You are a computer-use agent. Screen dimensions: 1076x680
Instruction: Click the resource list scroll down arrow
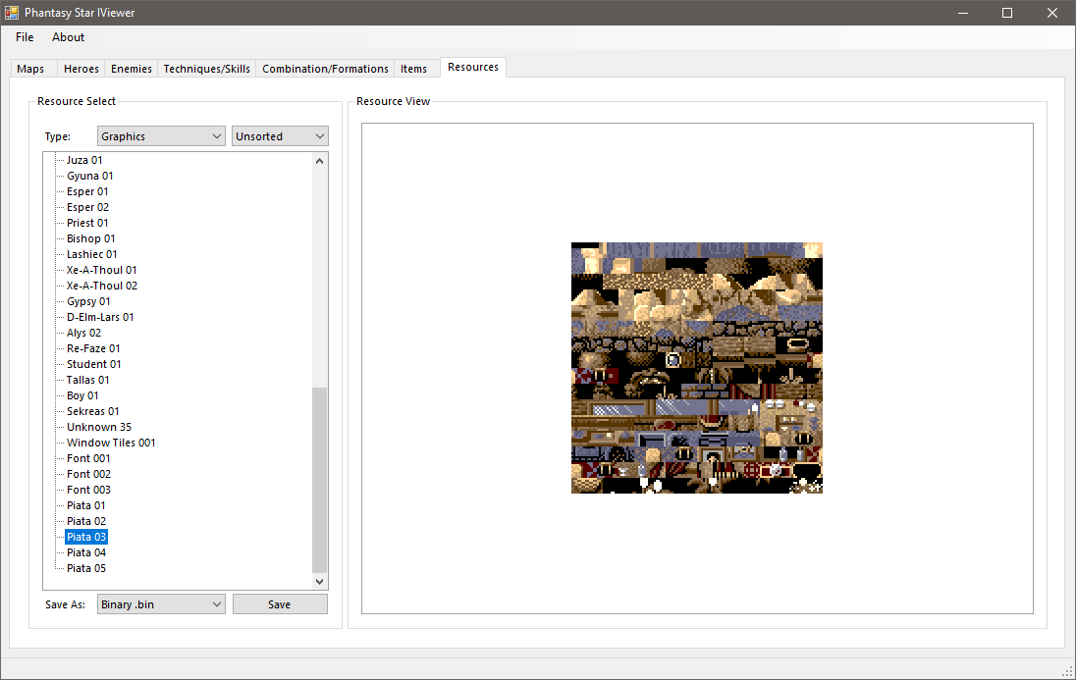point(319,581)
